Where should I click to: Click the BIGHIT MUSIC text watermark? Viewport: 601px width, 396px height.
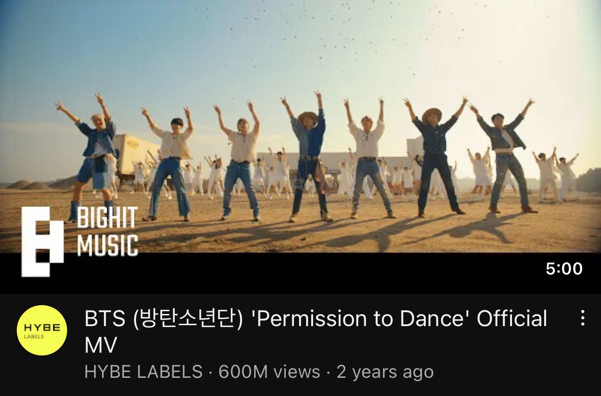(x=107, y=232)
